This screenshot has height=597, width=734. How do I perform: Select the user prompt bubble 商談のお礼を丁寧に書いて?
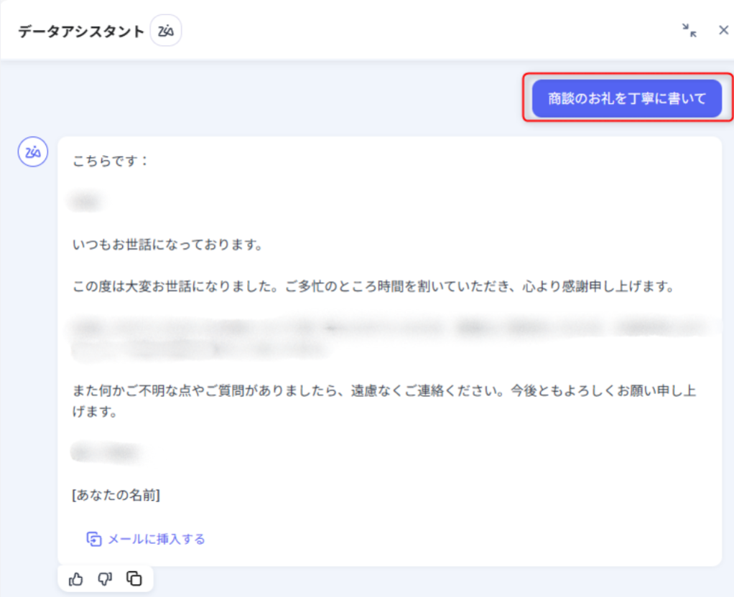[x=626, y=99]
